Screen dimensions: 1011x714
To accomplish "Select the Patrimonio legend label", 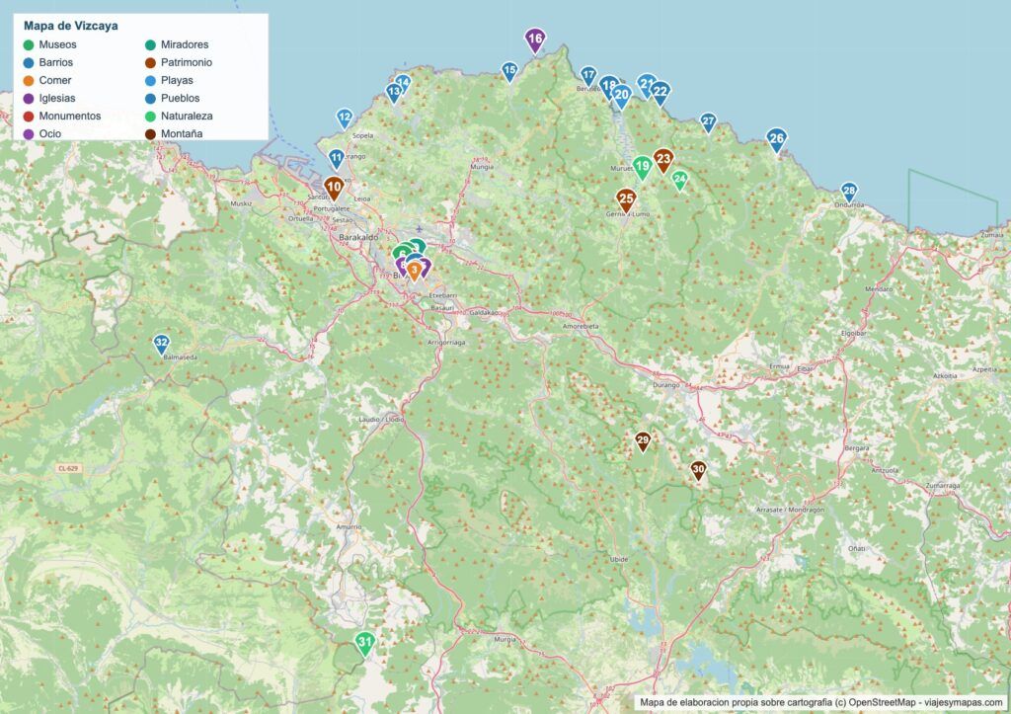I will (187, 62).
